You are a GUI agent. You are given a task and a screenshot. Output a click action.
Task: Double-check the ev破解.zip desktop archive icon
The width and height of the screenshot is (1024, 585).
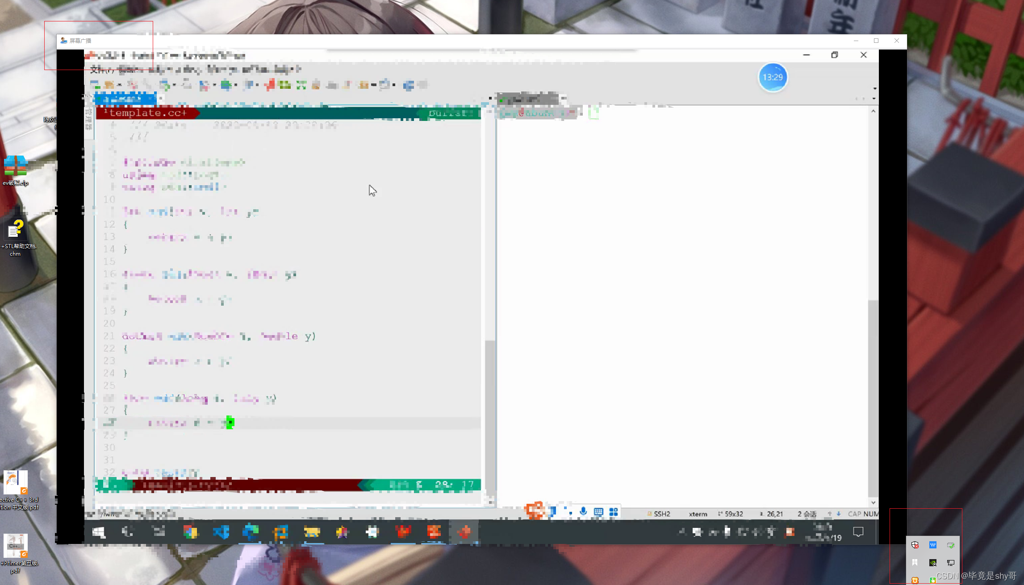[x=16, y=166]
